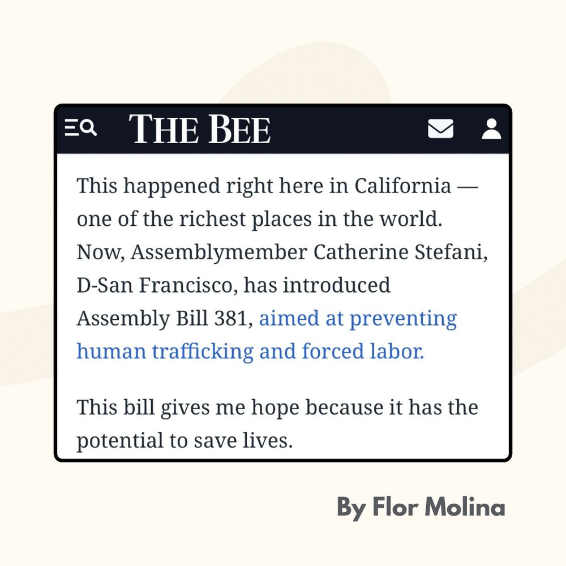This screenshot has width=566, height=566.
Task: Click the magnifying glass in header
Action: click(88, 128)
